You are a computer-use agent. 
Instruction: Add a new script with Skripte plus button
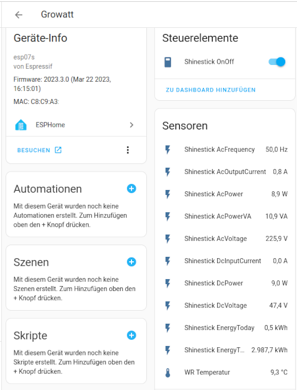(x=131, y=336)
